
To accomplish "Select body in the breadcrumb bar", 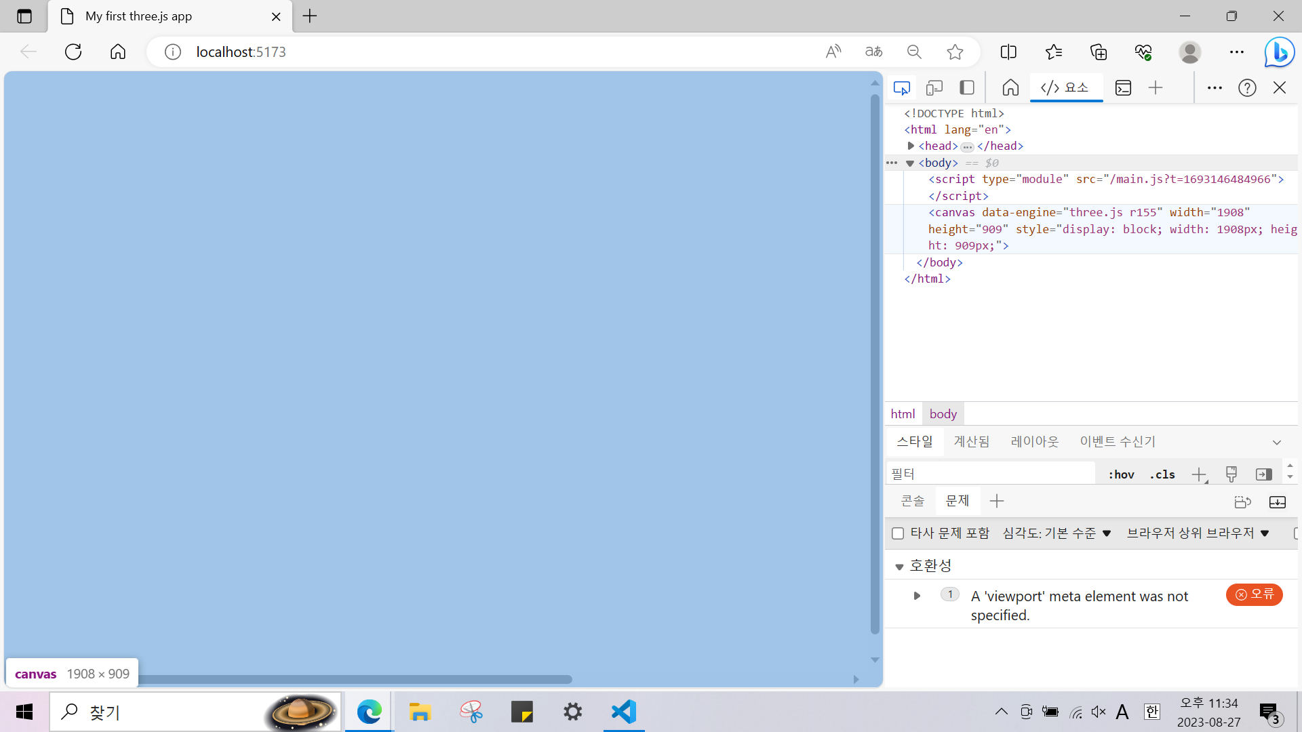I will (x=943, y=414).
